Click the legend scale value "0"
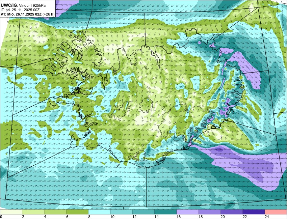 click(1, 217)
